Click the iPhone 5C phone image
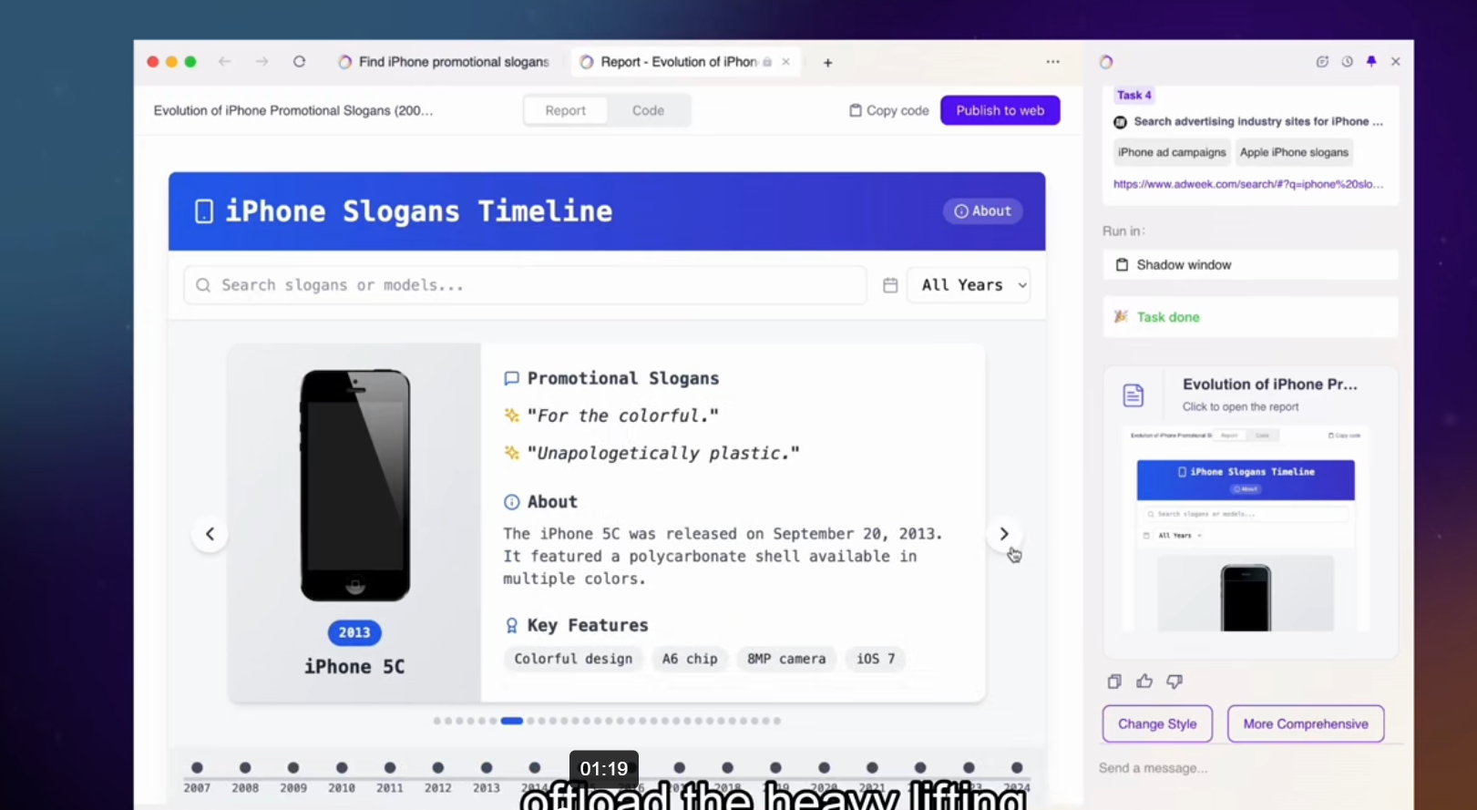1477x810 pixels. click(355, 486)
